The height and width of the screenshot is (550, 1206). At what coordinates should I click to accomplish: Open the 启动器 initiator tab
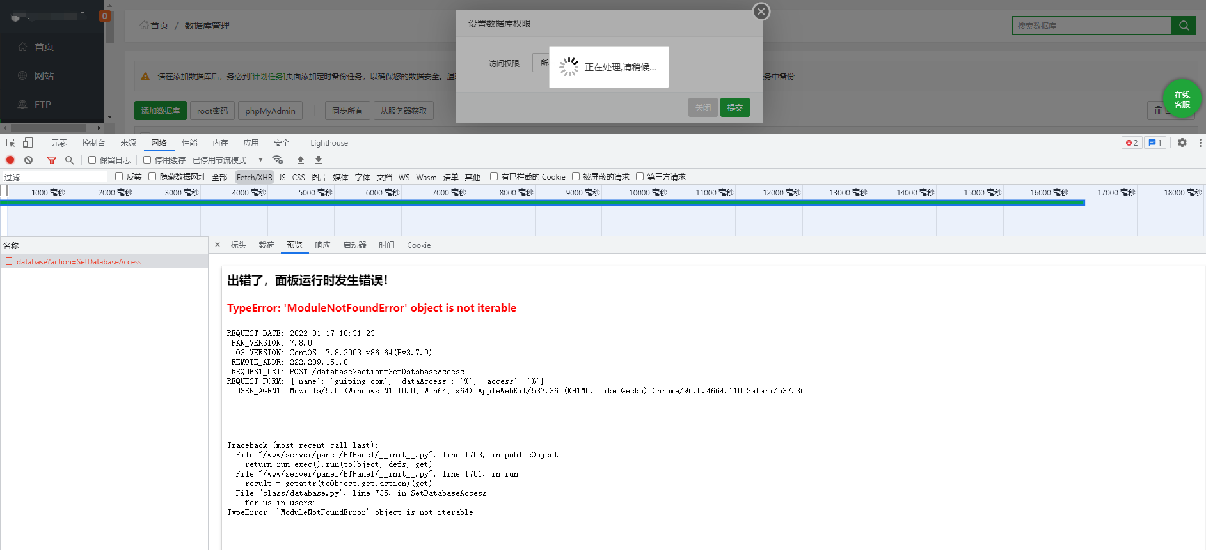(x=354, y=245)
